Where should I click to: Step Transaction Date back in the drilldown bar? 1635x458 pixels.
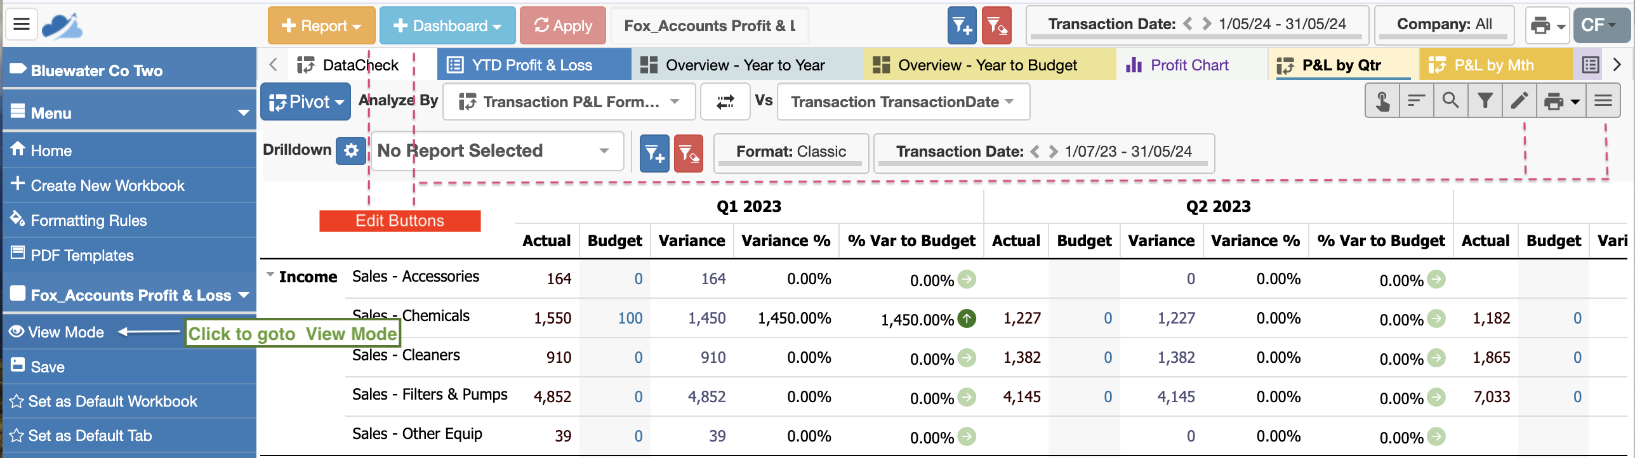point(1035,152)
